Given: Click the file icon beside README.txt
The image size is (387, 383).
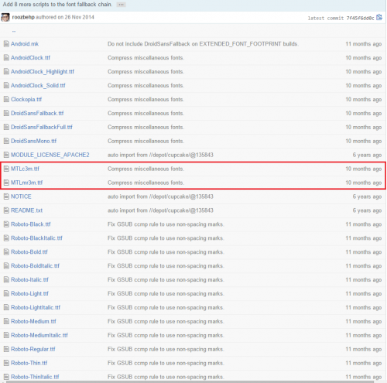Looking at the screenshot, I should click(6, 210).
